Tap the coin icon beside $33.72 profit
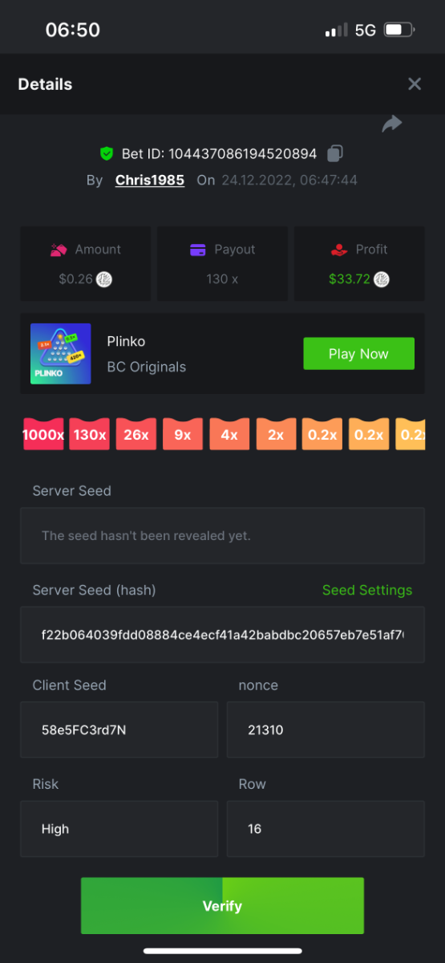 (x=382, y=280)
